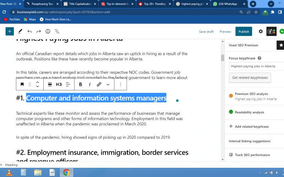Open the list view outline

57,31
